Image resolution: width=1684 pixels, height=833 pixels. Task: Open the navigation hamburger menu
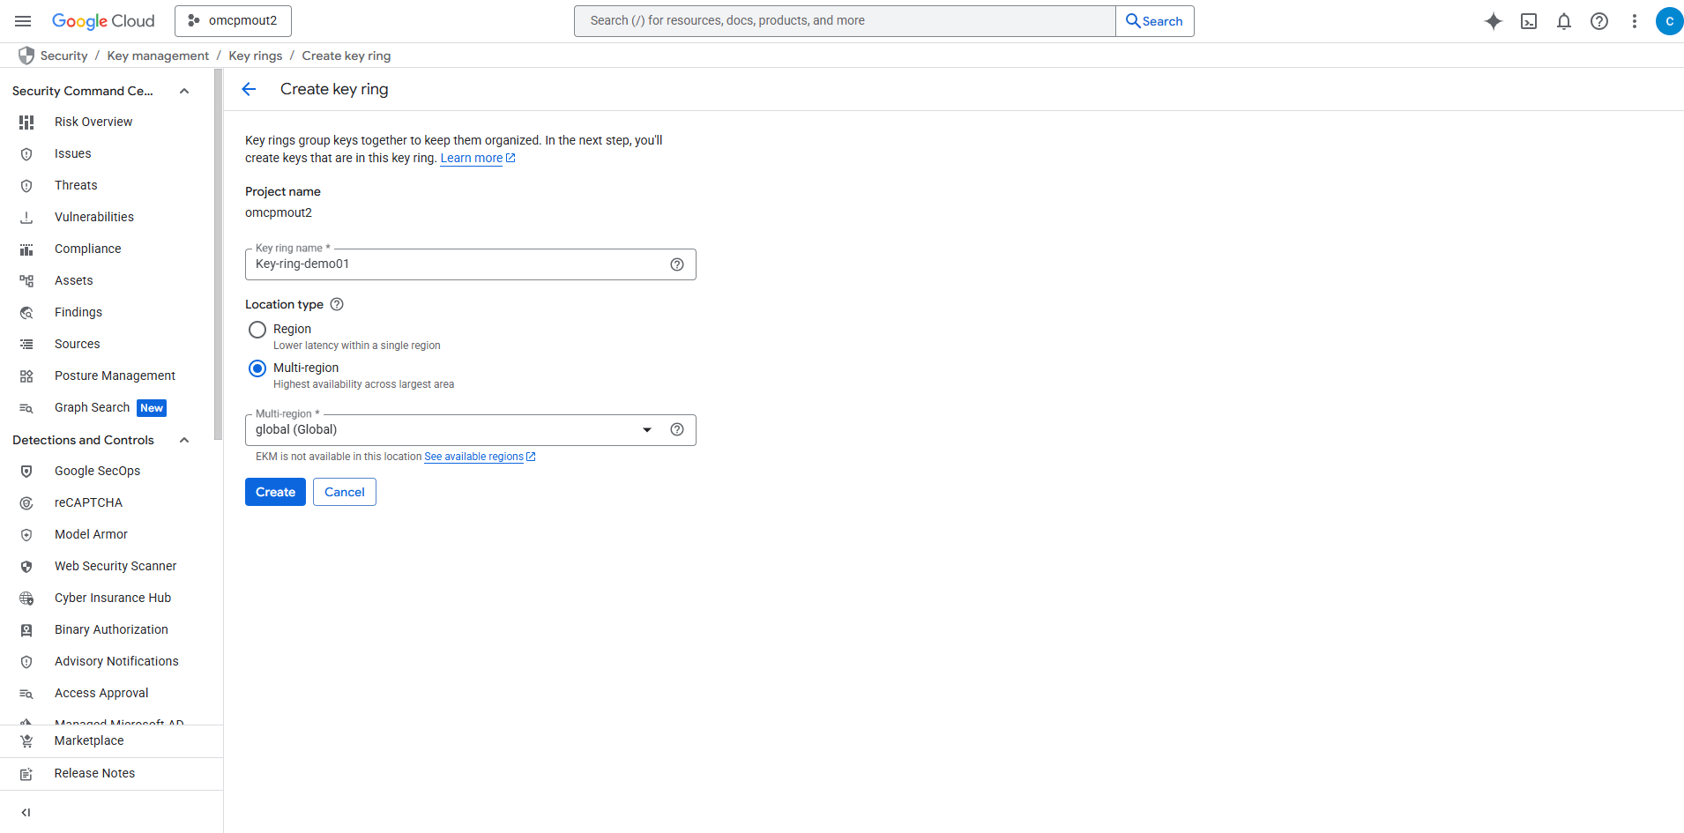point(22,20)
